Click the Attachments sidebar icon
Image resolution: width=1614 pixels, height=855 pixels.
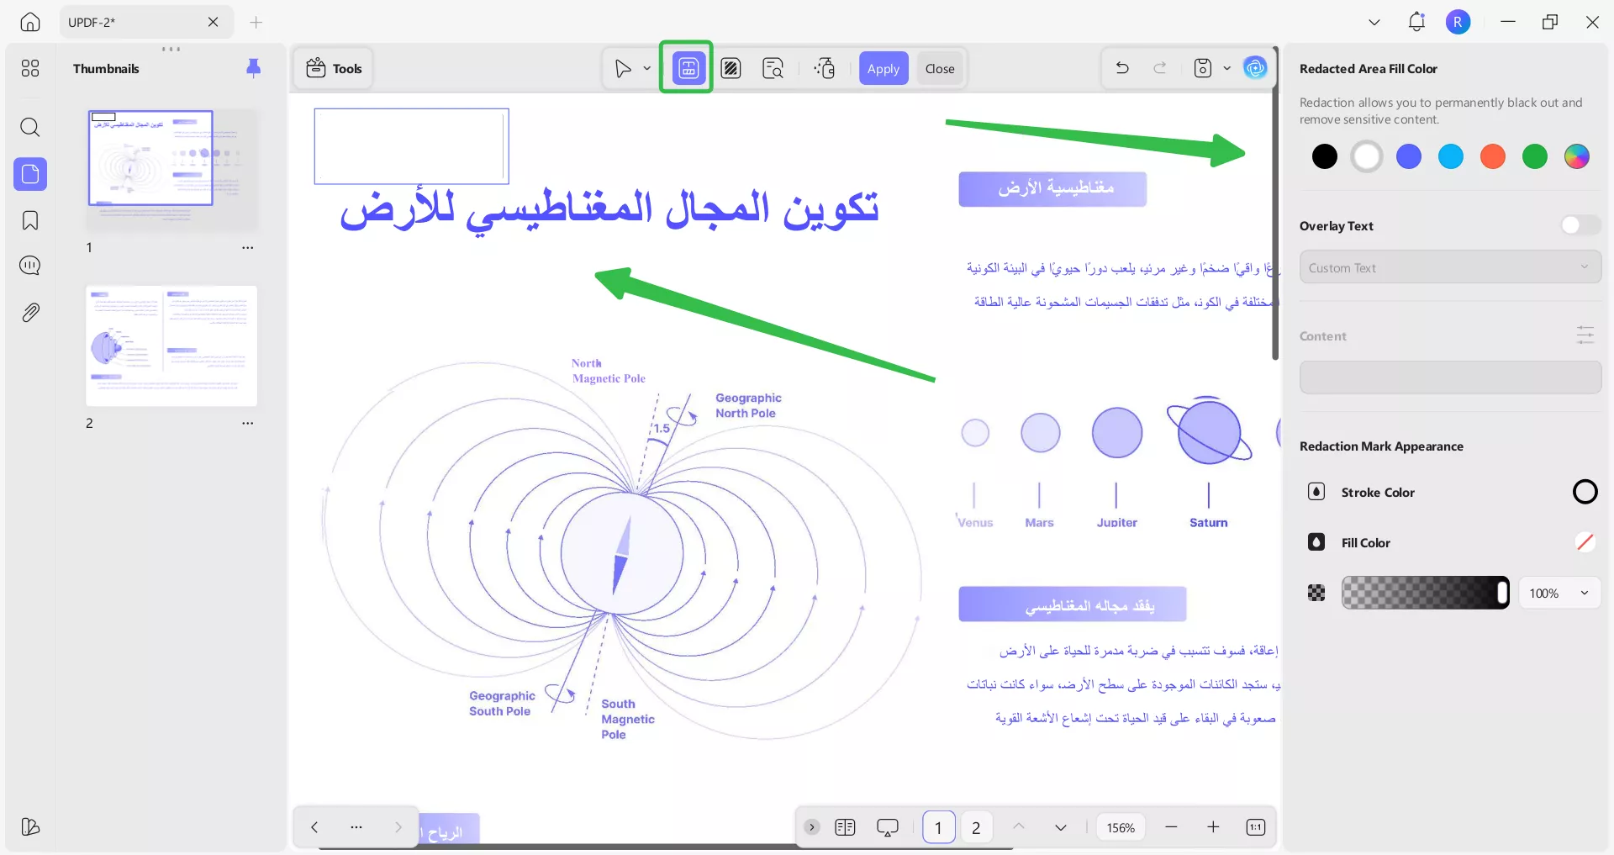tap(30, 312)
